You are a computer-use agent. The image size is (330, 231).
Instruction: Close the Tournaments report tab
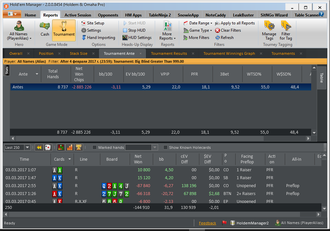coord(301,53)
